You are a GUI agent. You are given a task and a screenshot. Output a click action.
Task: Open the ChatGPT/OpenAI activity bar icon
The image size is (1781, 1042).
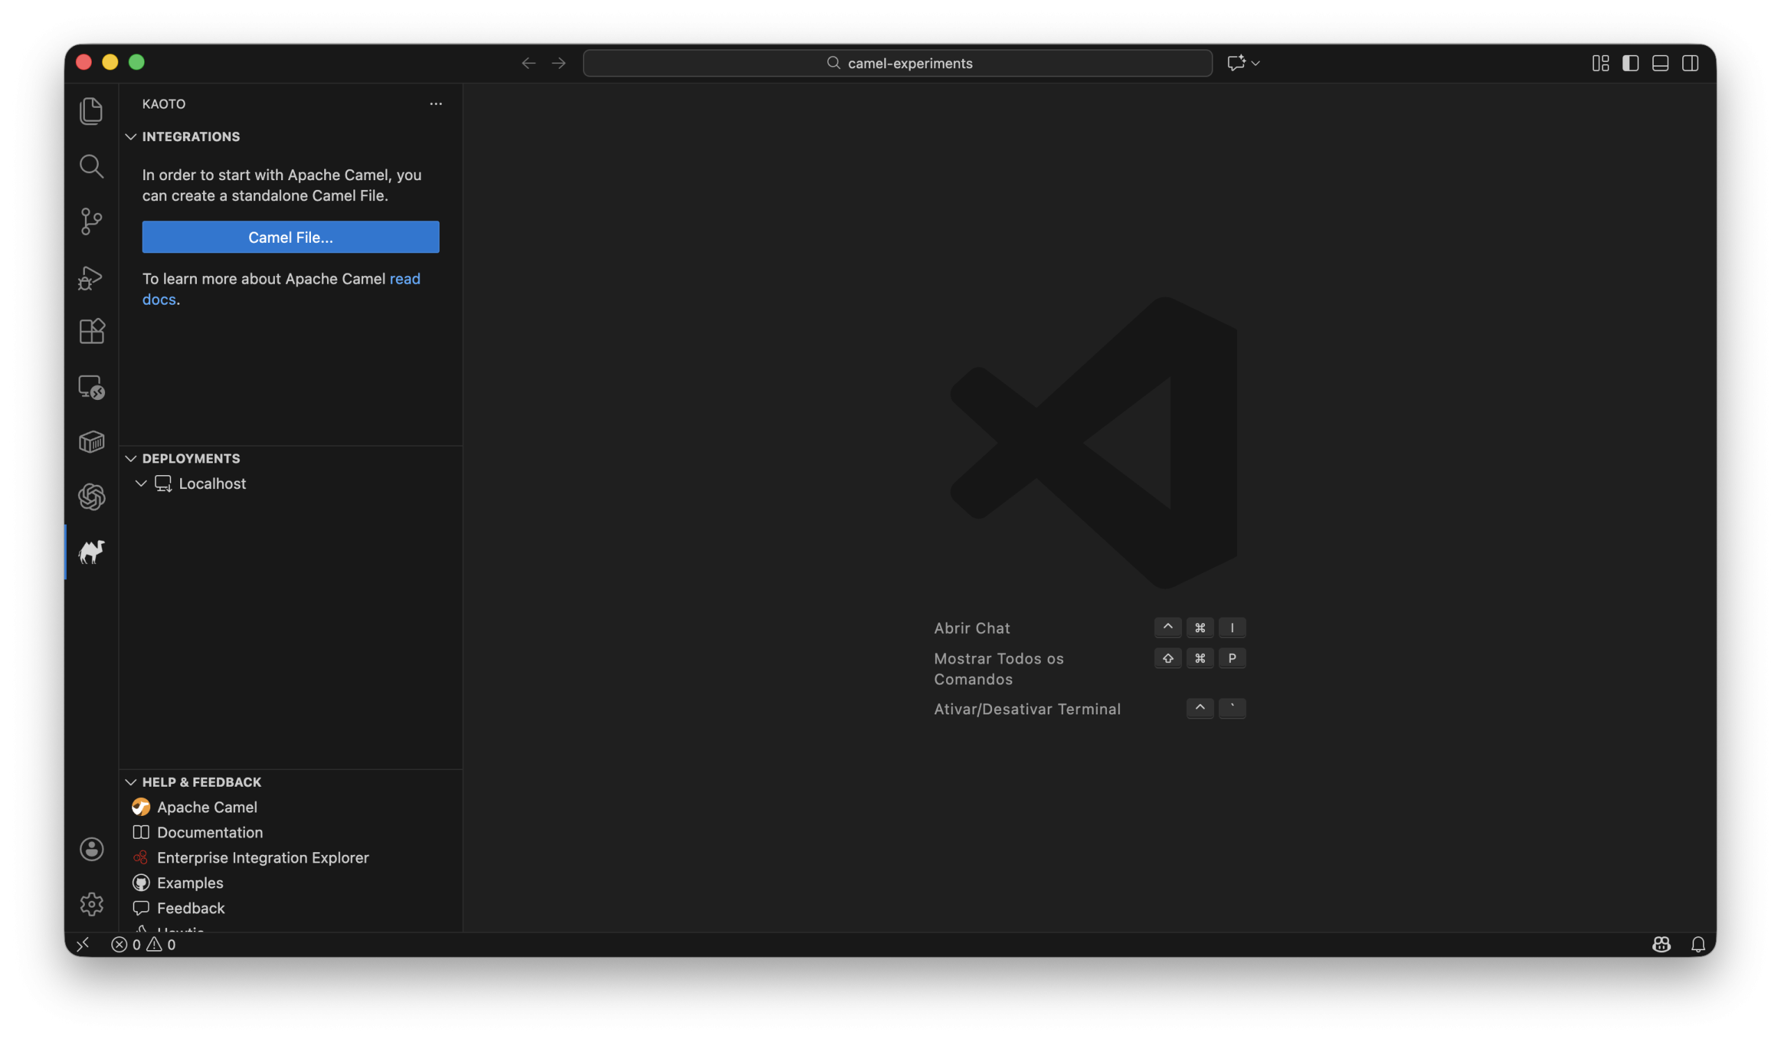pos(91,497)
